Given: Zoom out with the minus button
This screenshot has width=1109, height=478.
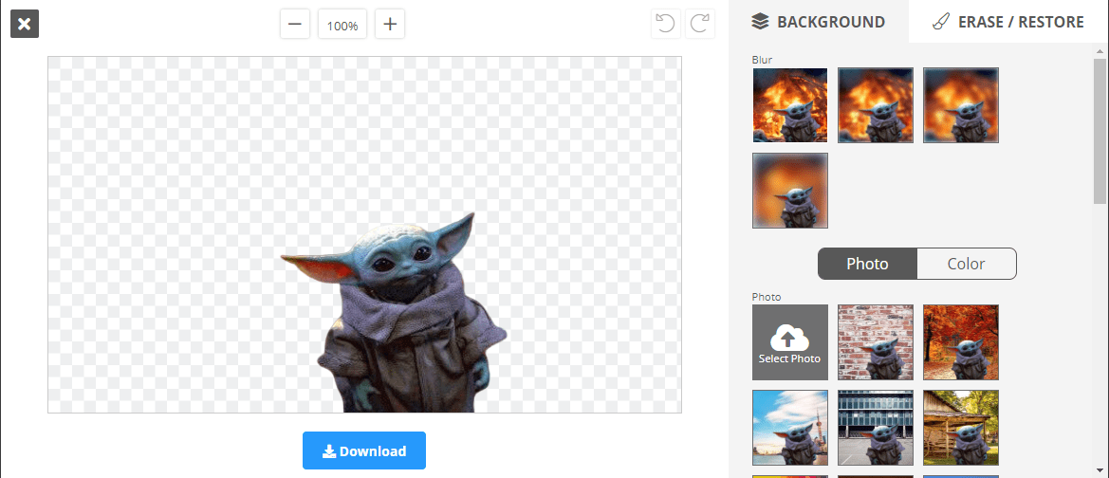Looking at the screenshot, I should (x=295, y=24).
